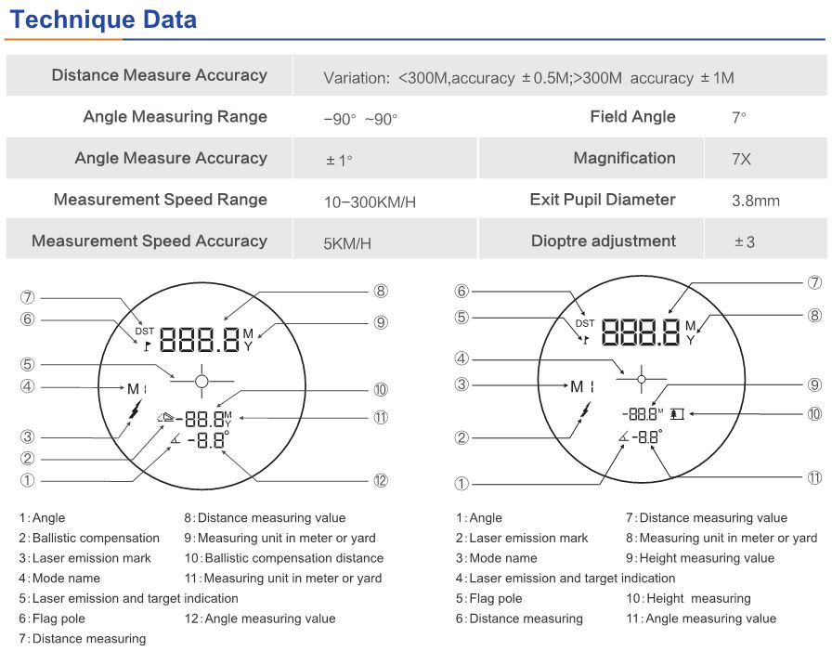Click circled number 11 callout in right diagram
The image size is (832, 651).
(813, 477)
